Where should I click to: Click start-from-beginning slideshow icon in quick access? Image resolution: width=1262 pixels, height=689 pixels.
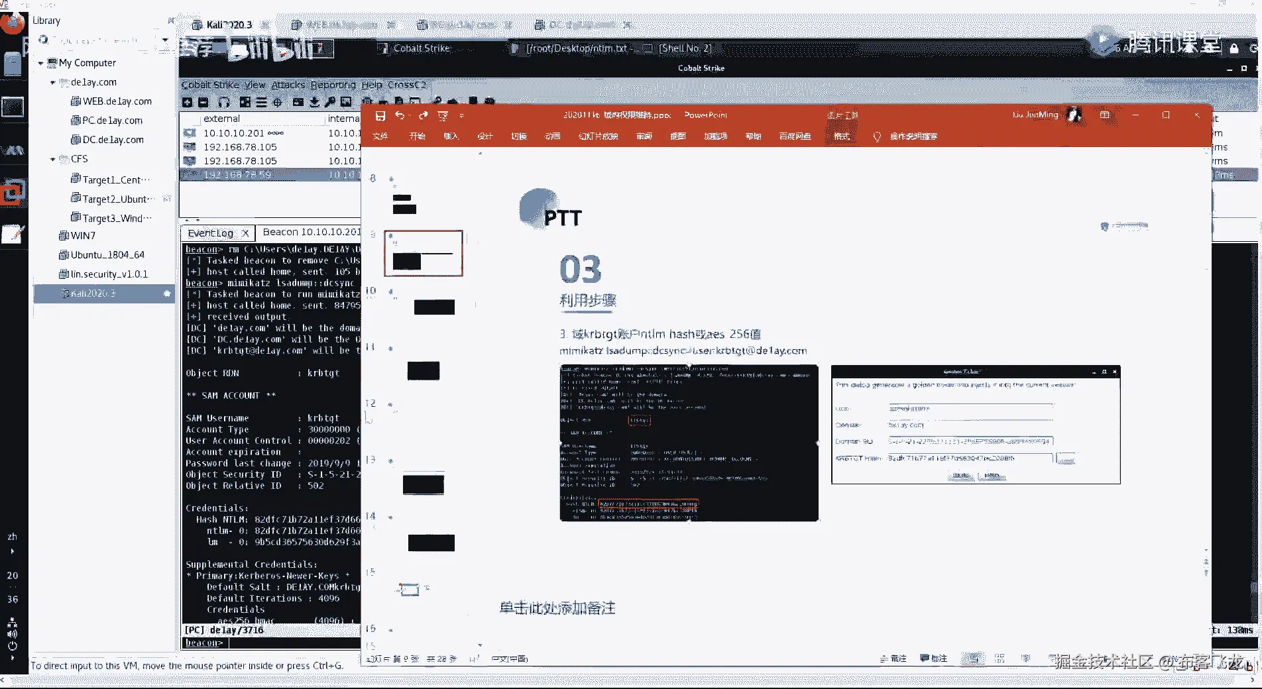click(x=443, y=116)
